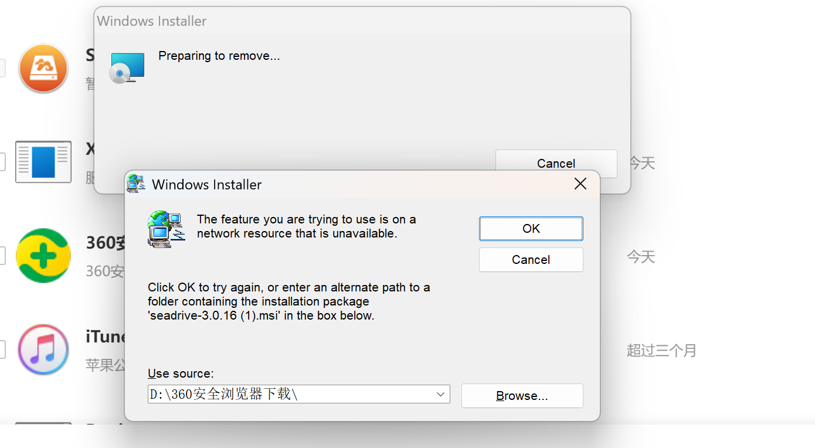This screenshot has height=448, width=815.
Task: Open the Browse... folder picker
Action: pos(522,396)
